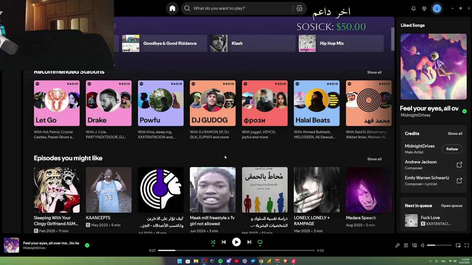
Task: Toggle the liked checkmark beside the sidebar song title
Action: tap(464, 111)
